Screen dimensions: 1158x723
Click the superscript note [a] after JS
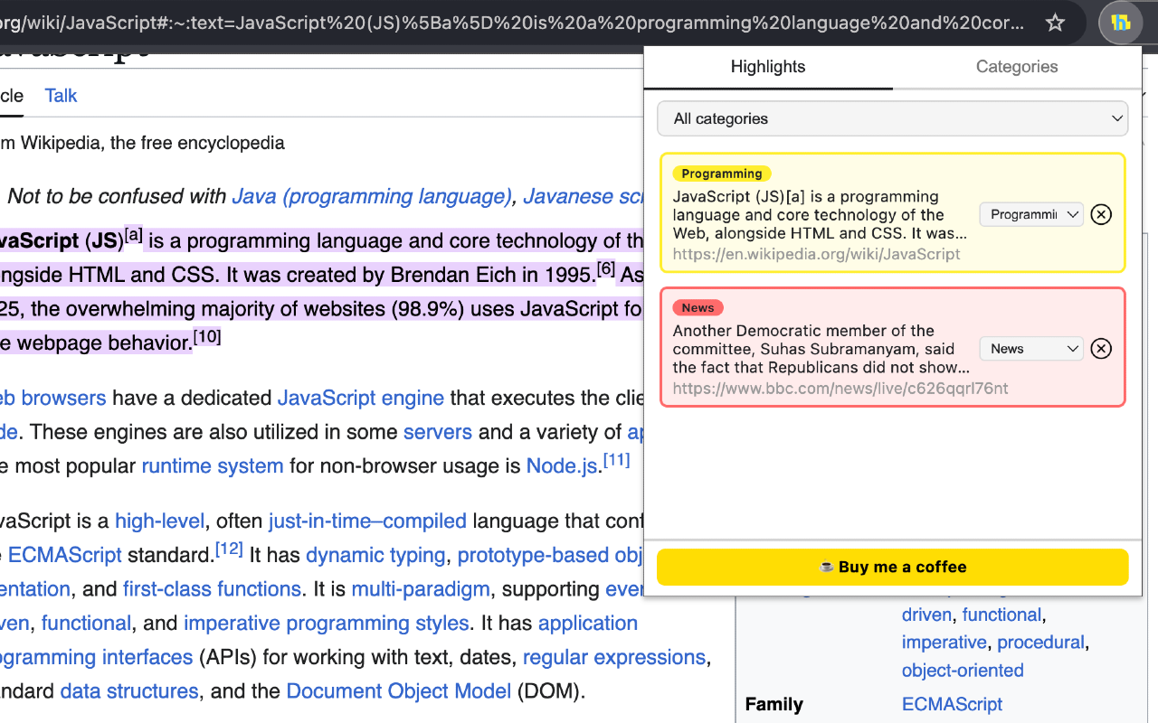[x=134, y=235]
